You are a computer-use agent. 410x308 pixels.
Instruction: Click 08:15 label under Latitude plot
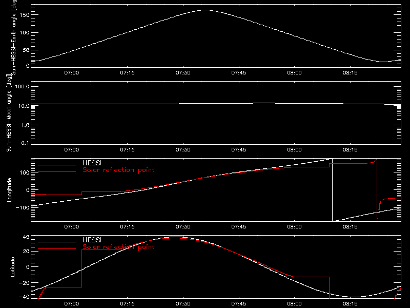[x=350, y=303]
